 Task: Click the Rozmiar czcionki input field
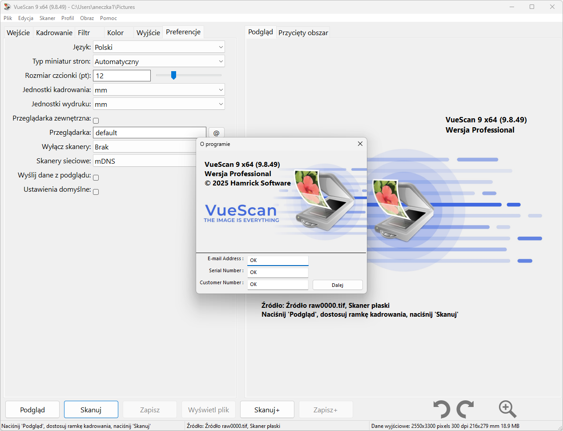tap(122, 76)
